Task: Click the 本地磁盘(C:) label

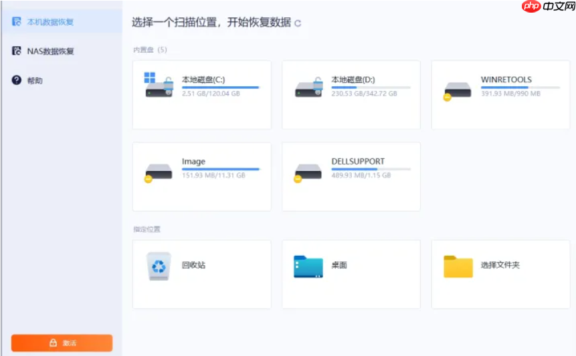Action: 203,79
